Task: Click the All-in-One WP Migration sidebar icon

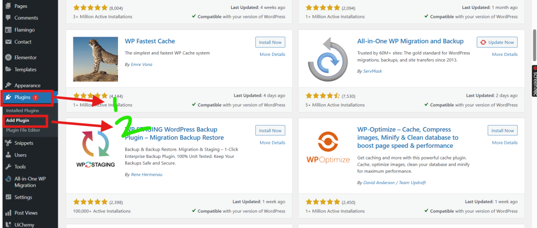Action: point(8,179)
